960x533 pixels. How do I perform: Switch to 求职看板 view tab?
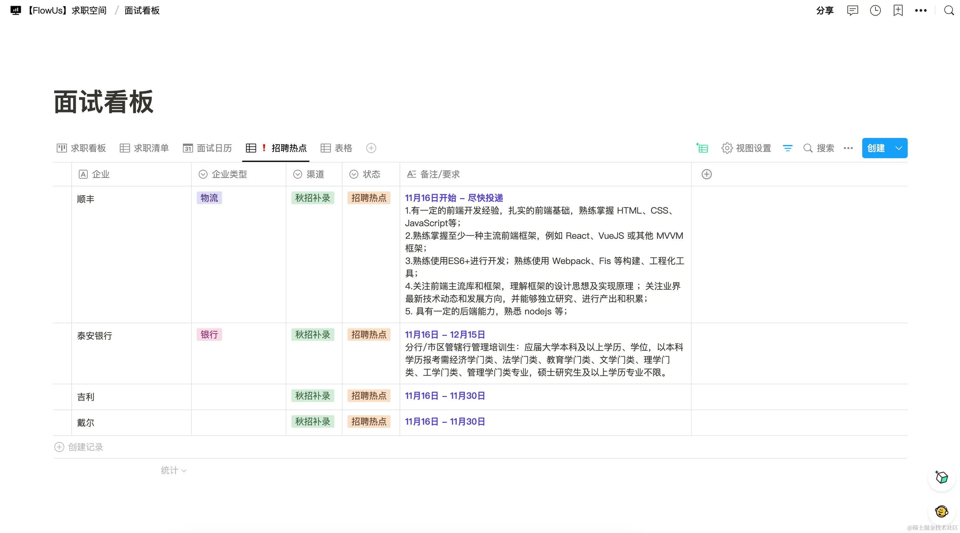(81, 148)
